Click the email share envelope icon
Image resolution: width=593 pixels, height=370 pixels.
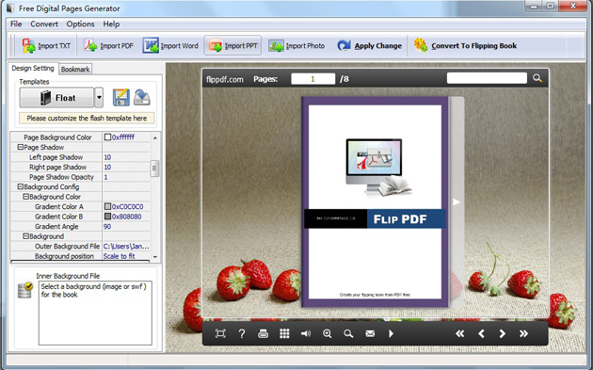(x=370, y=333)
